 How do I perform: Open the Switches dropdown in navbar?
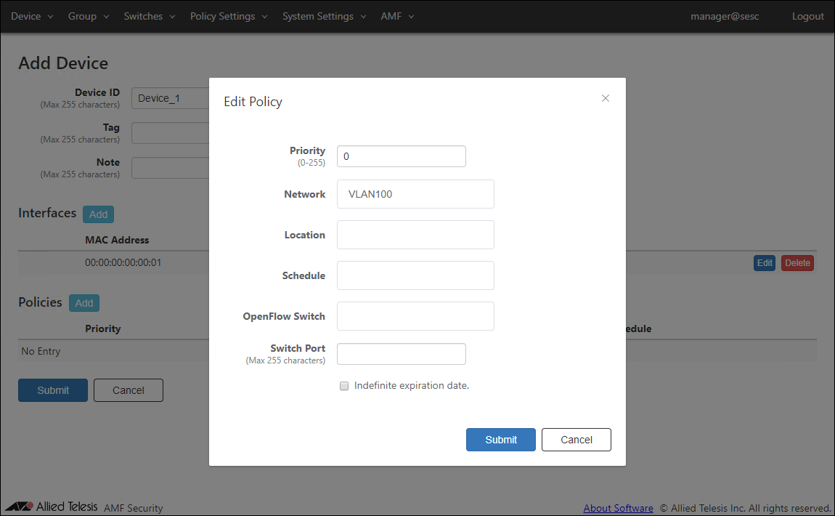[150, 16]
